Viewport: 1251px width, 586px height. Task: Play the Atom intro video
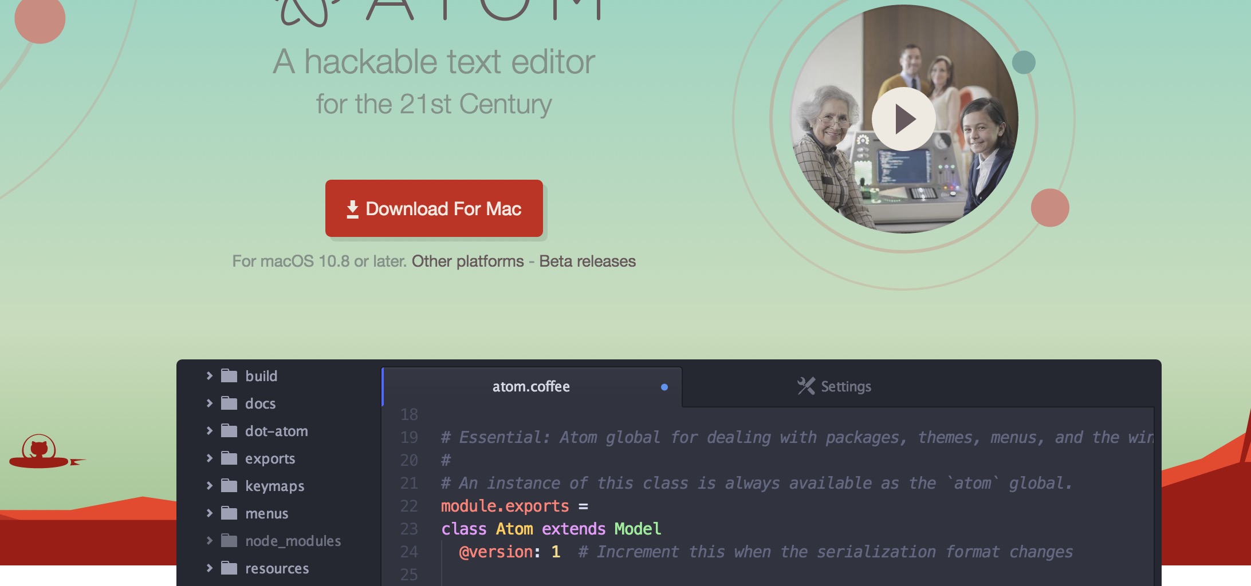coord(903,119)
